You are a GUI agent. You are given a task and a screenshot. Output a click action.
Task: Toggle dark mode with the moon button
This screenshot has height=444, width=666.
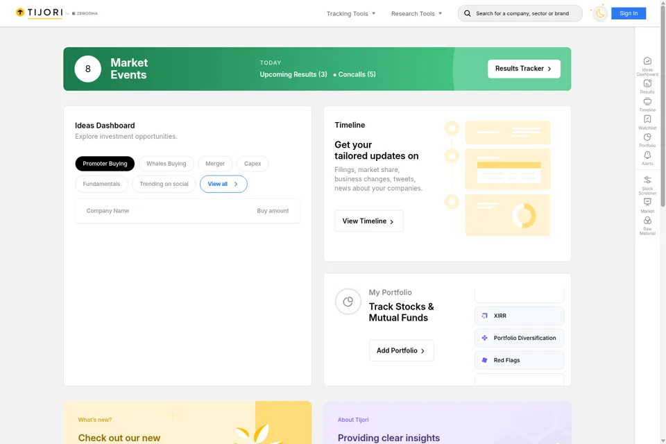coord(599,14)
